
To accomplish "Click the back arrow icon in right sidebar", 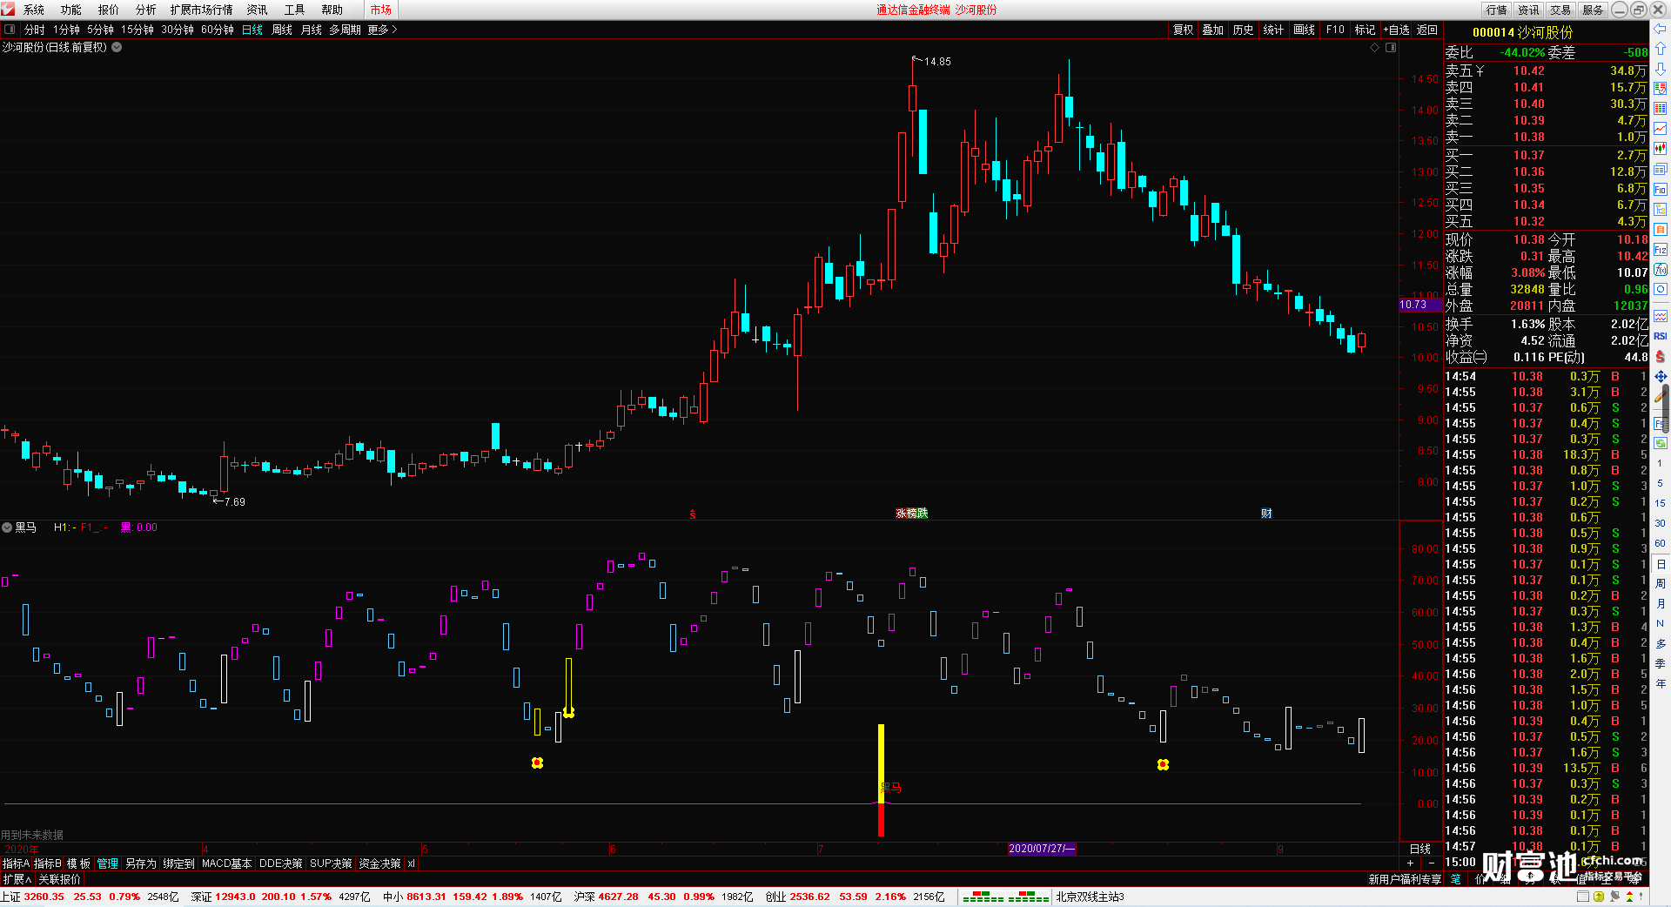I will point(1661,28).
